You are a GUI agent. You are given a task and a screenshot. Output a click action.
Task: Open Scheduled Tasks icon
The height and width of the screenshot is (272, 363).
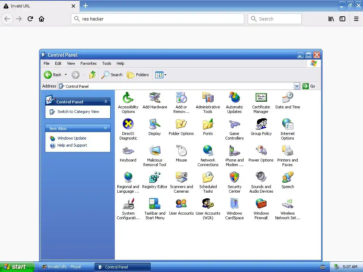[208, 182]
